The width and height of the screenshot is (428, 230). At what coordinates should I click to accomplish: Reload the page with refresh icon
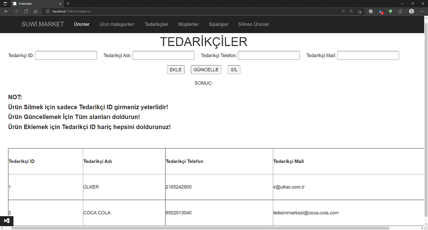(26, 11)
